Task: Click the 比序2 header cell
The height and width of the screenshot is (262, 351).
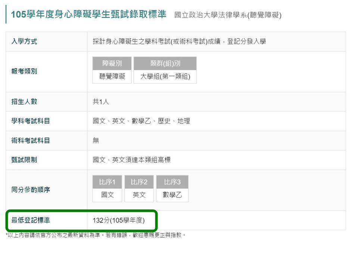Action: coord(139,182)
